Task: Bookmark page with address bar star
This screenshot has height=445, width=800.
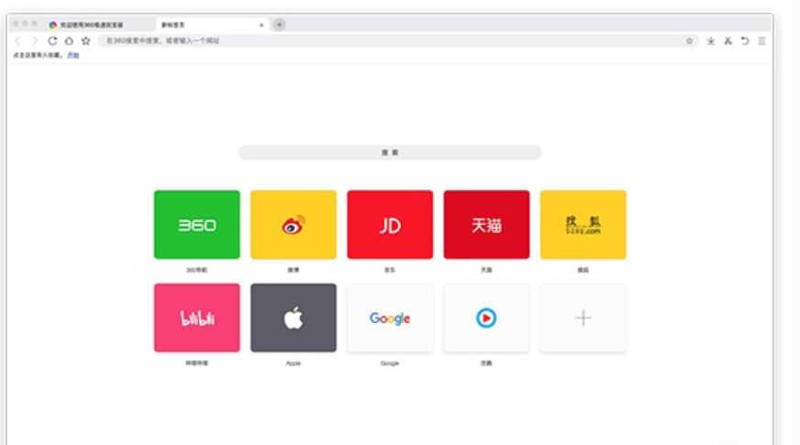Action: click(689, 40)
